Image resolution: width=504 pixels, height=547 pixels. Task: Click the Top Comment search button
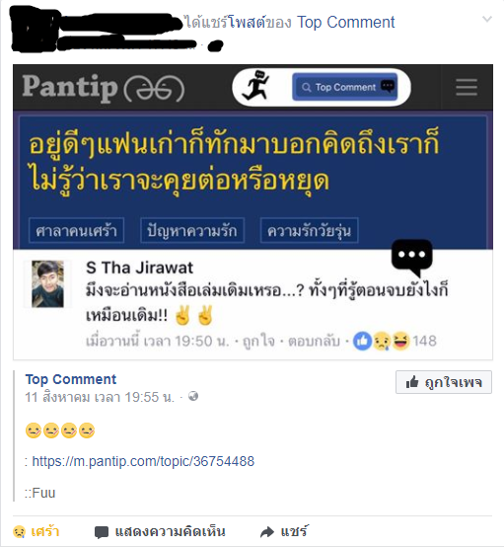pyautogui.click(x=345, y=87)
